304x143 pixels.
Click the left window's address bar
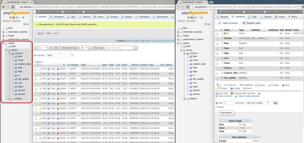pyautogui.click(x=95, y=7)
